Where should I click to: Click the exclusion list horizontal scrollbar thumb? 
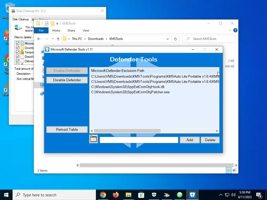click(127, 131)
